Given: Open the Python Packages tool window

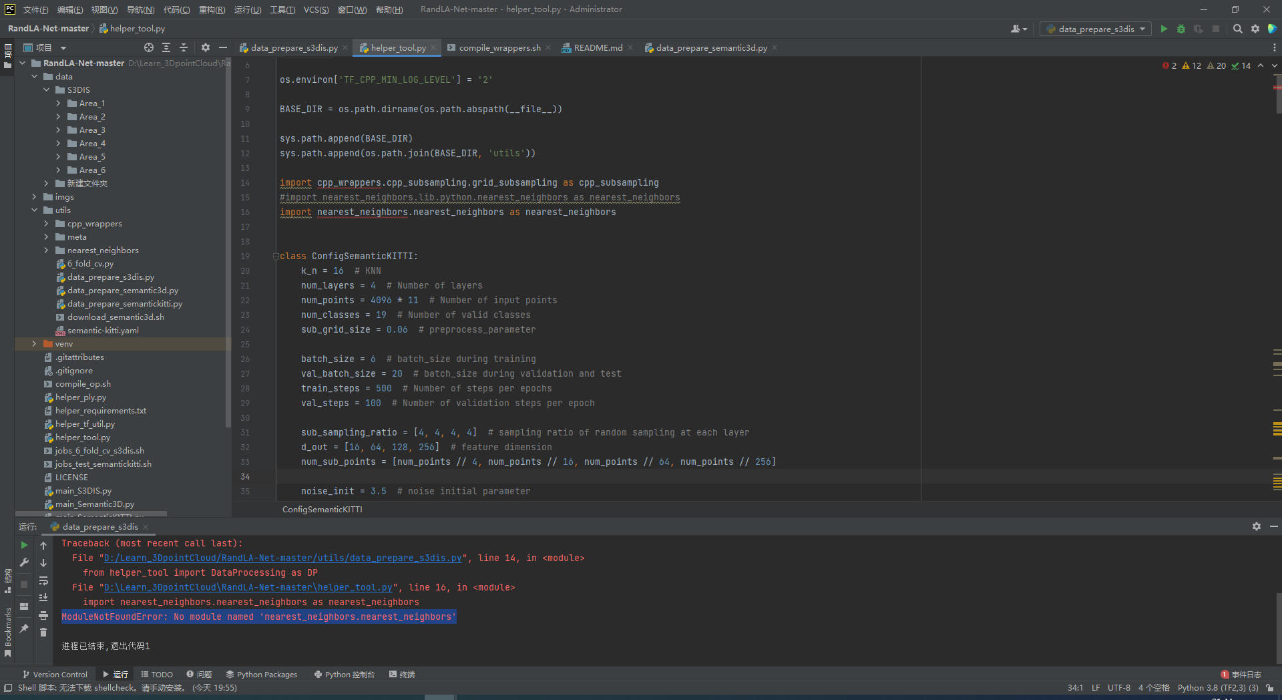Looking at the screenshot, I should coord(262,674).
